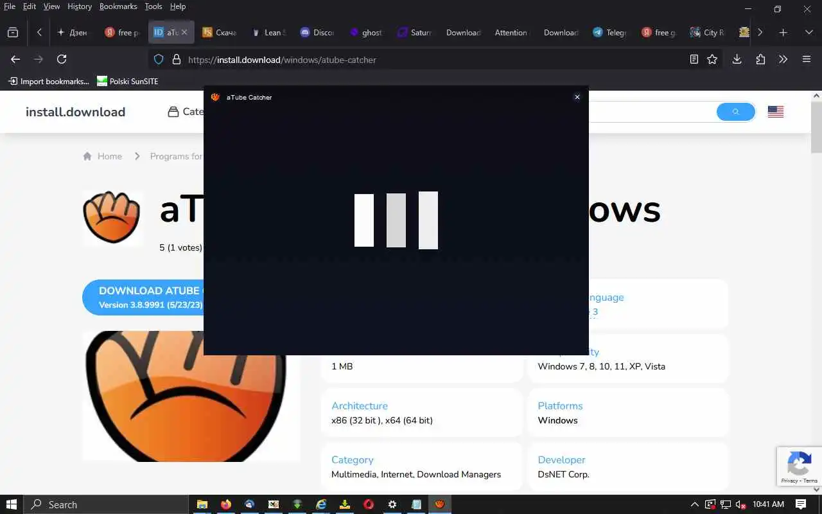This screenshot has height=514, width=822.
Task: Open the Architecture info link
Action: coord(360,405)
